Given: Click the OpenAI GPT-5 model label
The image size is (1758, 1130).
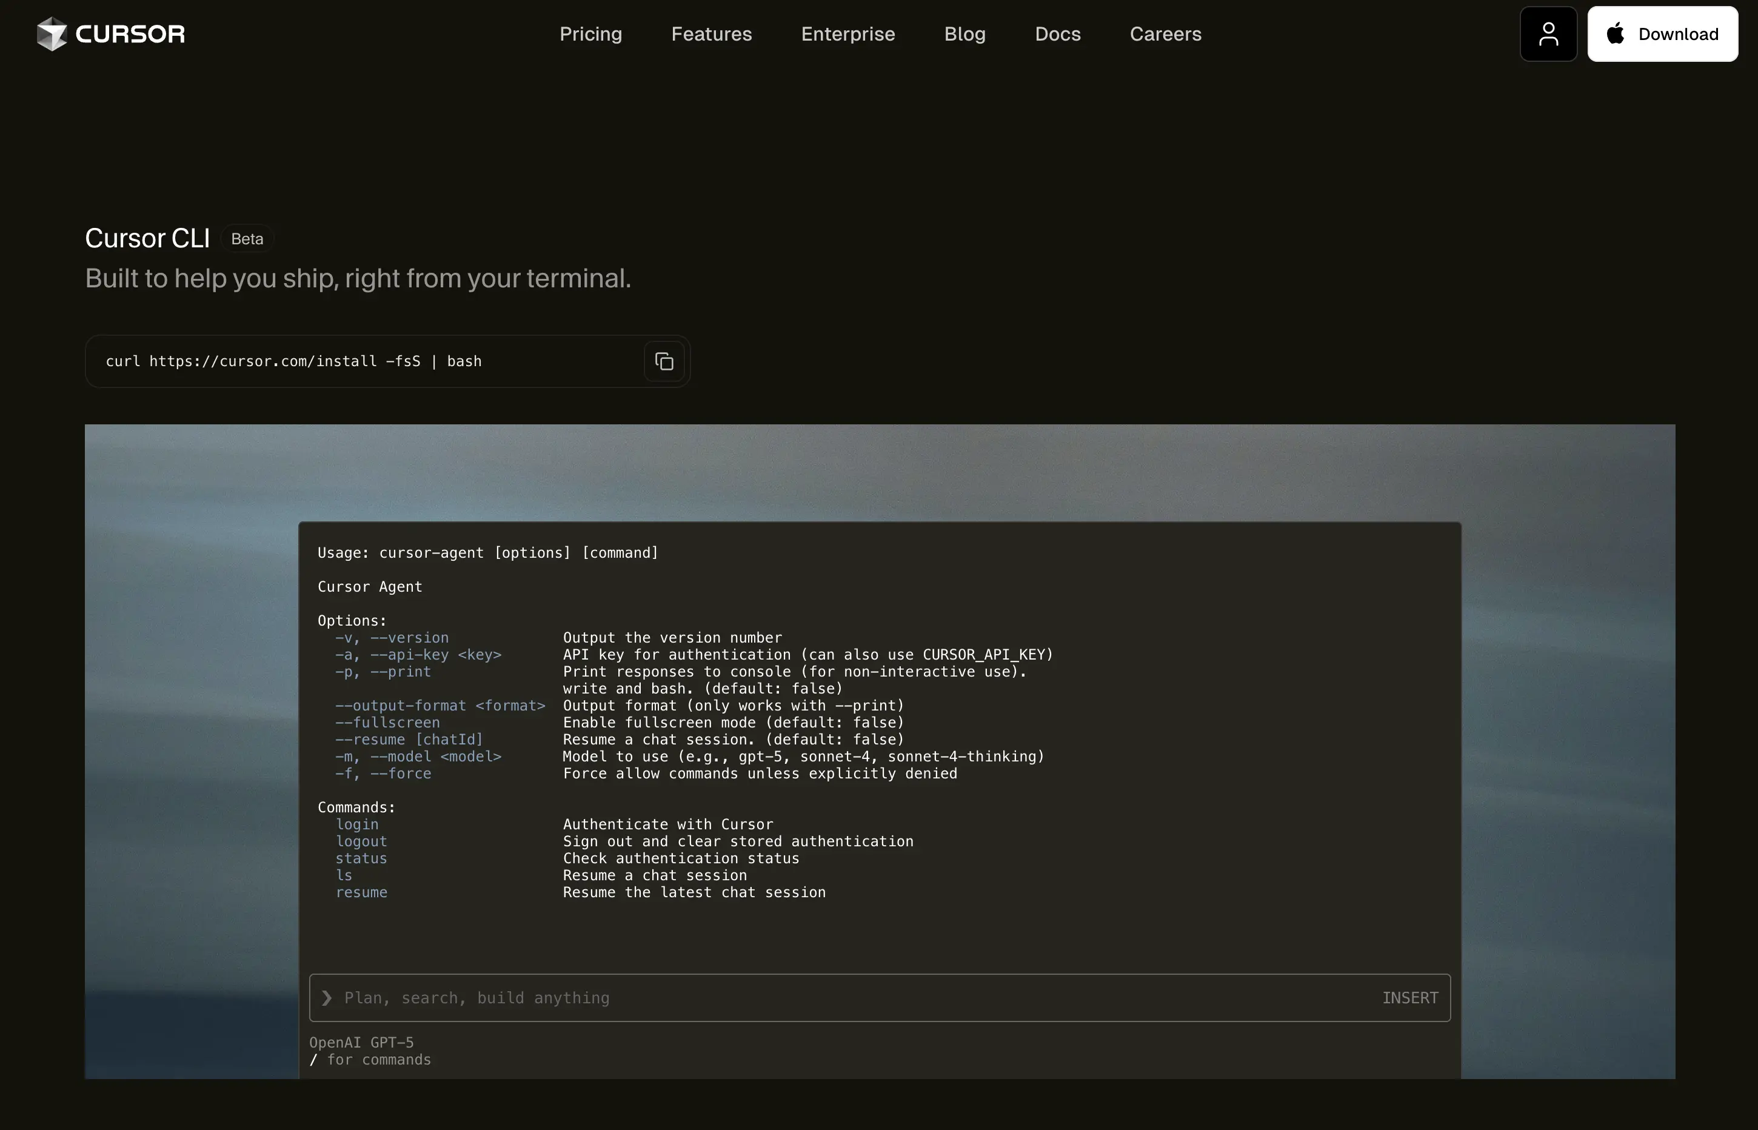Looking at the screenshot, I should [361, 1042].
